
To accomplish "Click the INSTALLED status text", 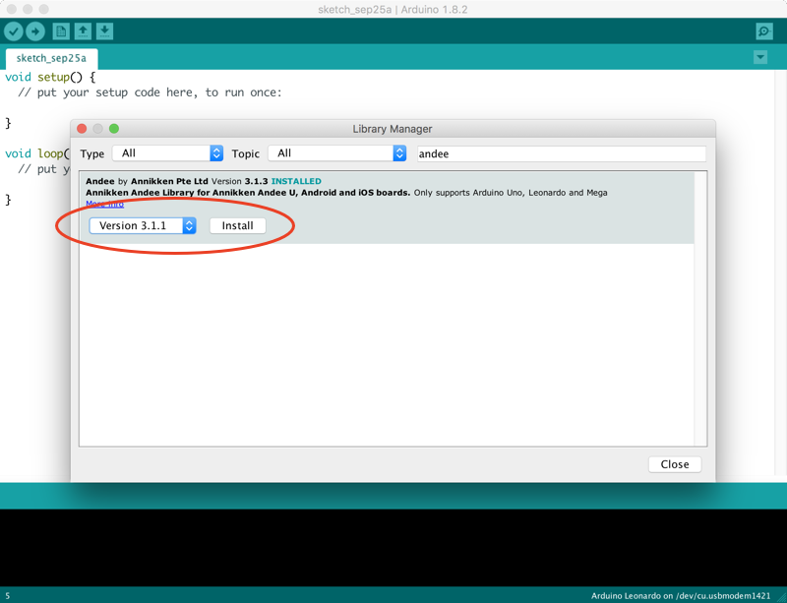I will (x=296, y=181).
